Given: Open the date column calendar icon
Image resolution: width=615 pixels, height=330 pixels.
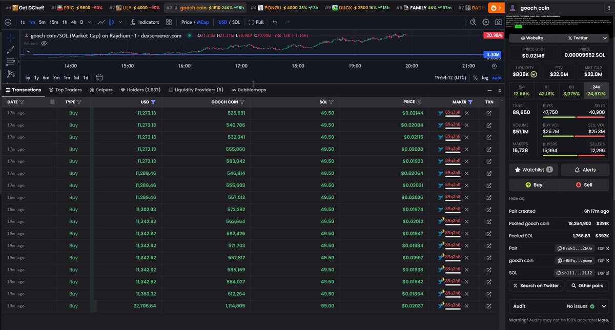Looking at the screenshot, I should pyautogui.click(x=52, y=102).
